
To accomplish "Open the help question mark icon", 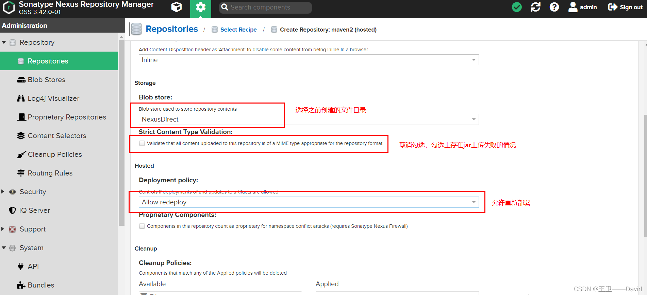I will (x=554, y=7).
